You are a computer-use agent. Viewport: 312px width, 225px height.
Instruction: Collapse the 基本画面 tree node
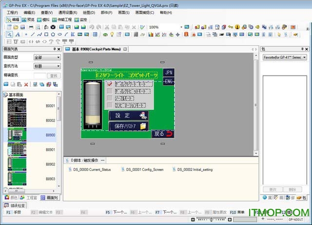click(x=5, y=95)
